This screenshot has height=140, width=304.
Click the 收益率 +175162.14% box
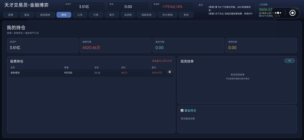coord(172,6)
